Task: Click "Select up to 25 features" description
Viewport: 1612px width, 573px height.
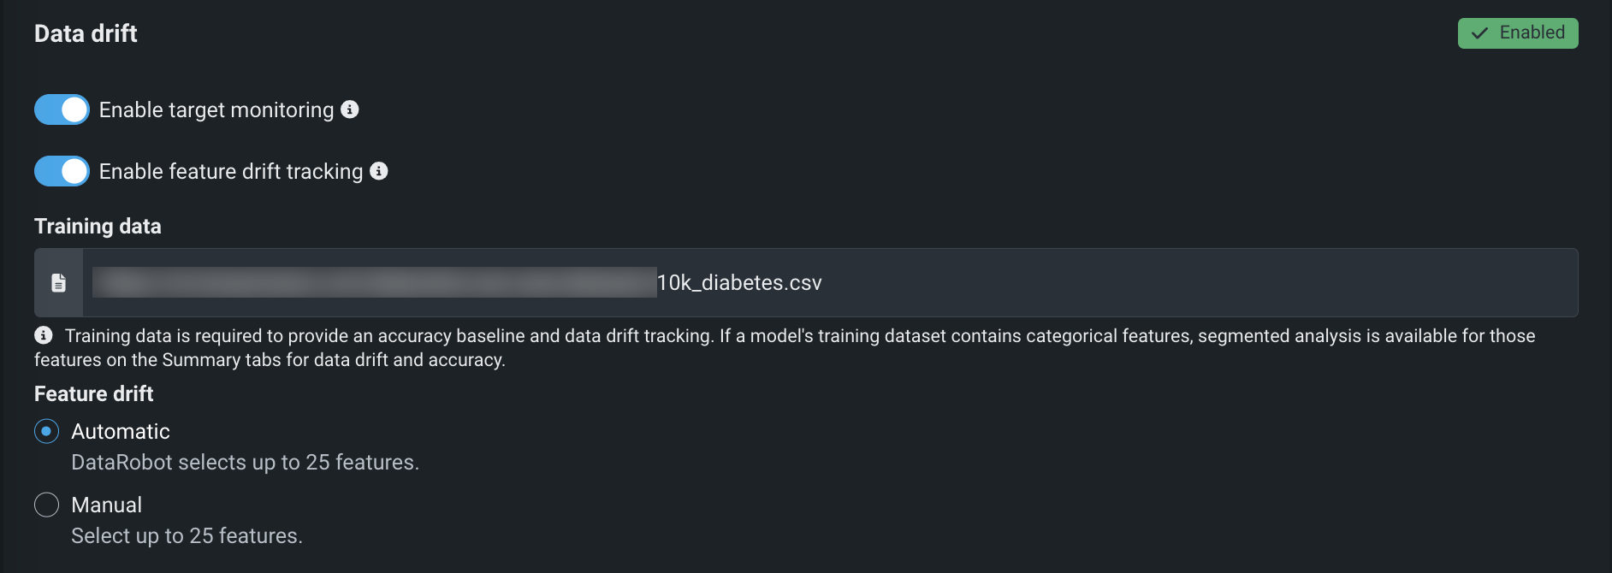Action: coord(187,536)
